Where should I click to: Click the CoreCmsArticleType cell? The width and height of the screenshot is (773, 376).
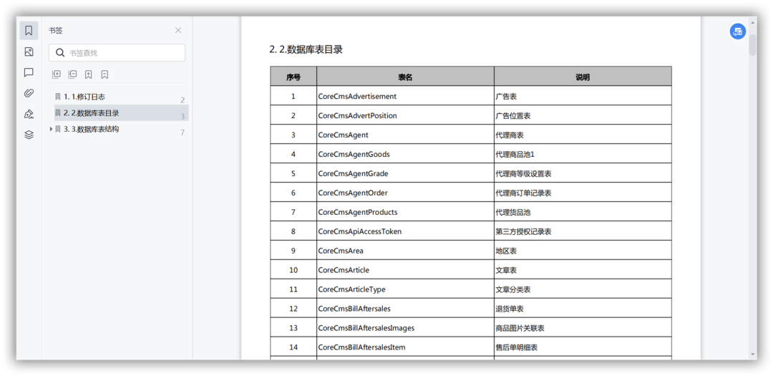405,289
